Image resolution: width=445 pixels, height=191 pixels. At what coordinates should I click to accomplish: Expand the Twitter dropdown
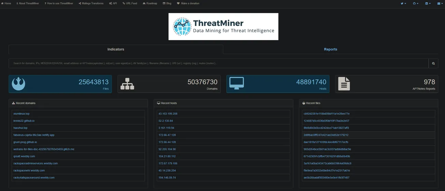pyautogui.click(x=403, y=3)
